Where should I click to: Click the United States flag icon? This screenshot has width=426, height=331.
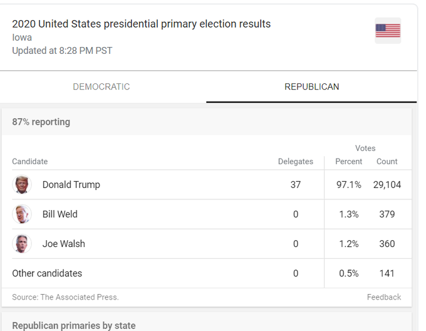388,30
